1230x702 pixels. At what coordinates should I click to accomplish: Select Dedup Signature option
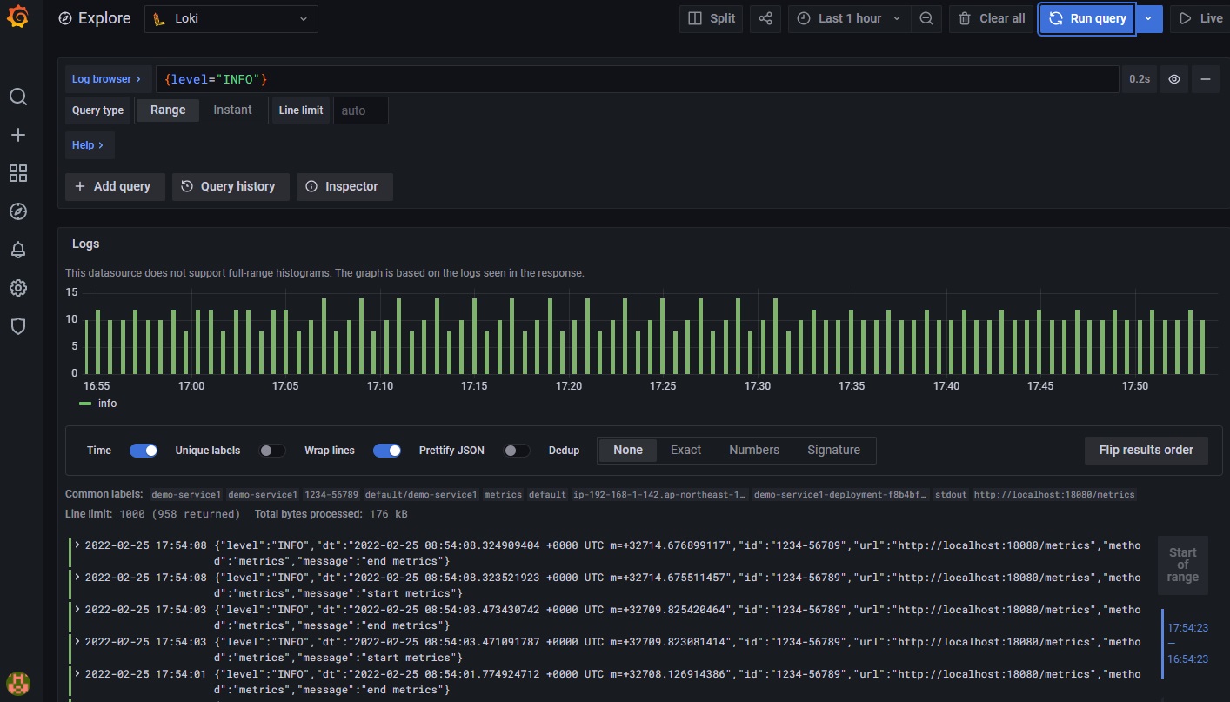coord(833,451)
